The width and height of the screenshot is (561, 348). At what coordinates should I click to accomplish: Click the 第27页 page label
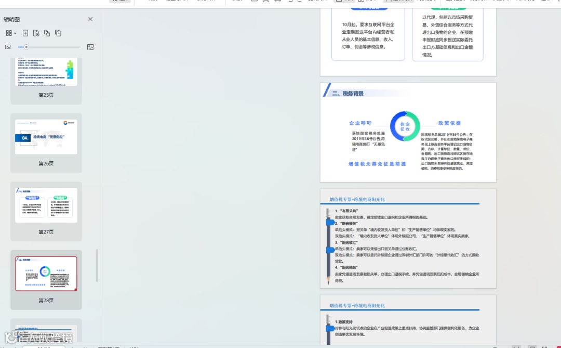click(46, 232)
